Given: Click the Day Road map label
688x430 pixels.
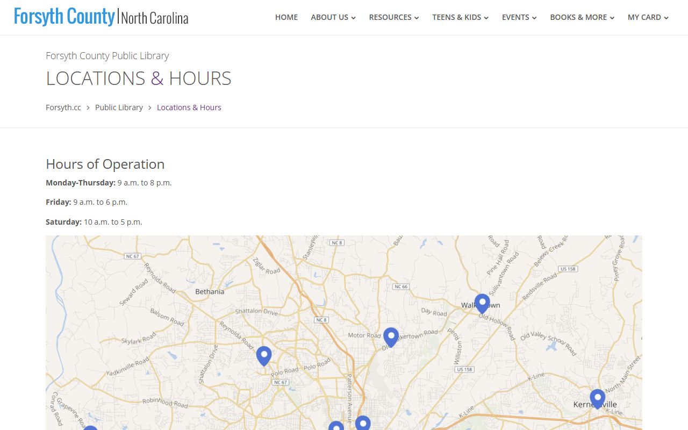Looking at the screenshot, I should pyautogui.click(x=434, y=312).
